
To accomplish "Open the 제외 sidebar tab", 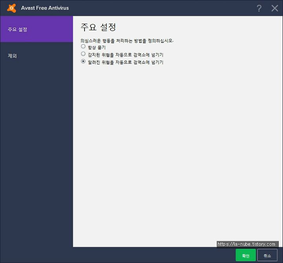I will point(37,56).
